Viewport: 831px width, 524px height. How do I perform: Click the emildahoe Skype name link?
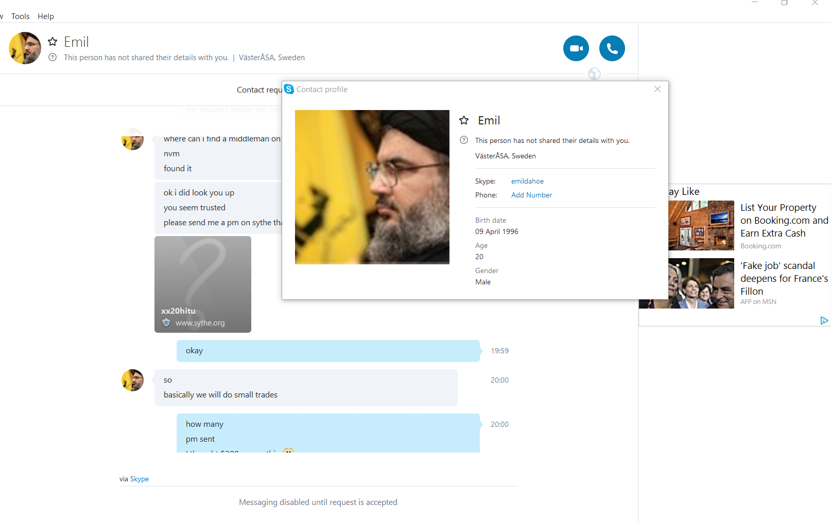click(x=527, y=181)
